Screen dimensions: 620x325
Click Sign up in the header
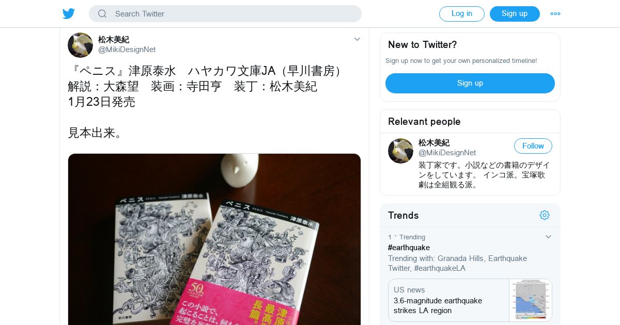pyautogui.click(x=515, y=14)
